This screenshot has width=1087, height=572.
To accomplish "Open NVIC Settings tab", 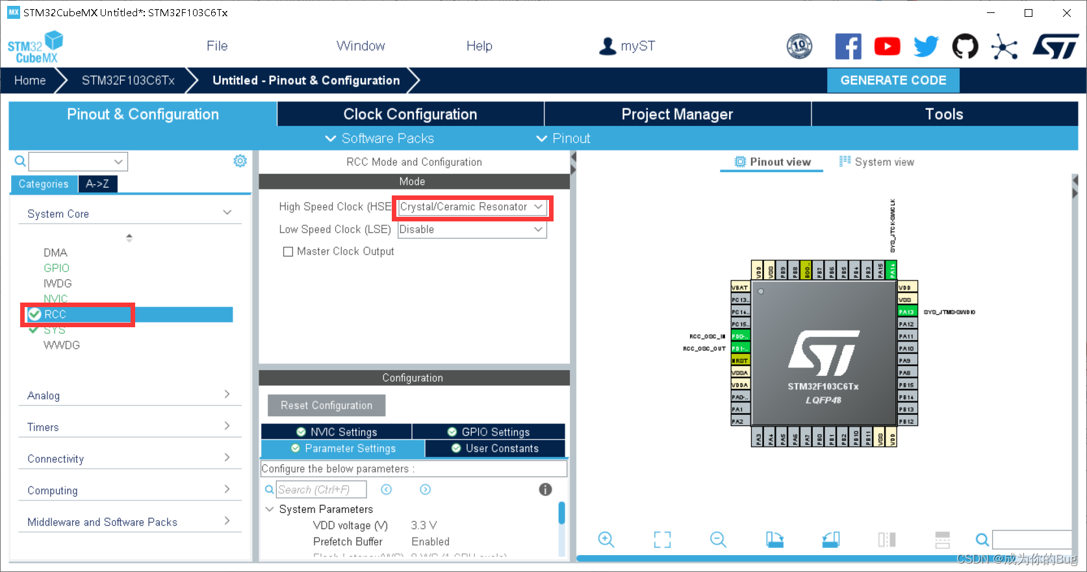I will point(336,432).
